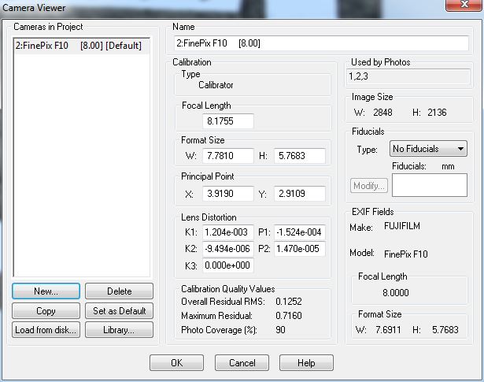Image resolution: width=484 pixels, height=382 pixels.
Task: Click the Principal Point Y field
Action: click(x=300, y=194)
